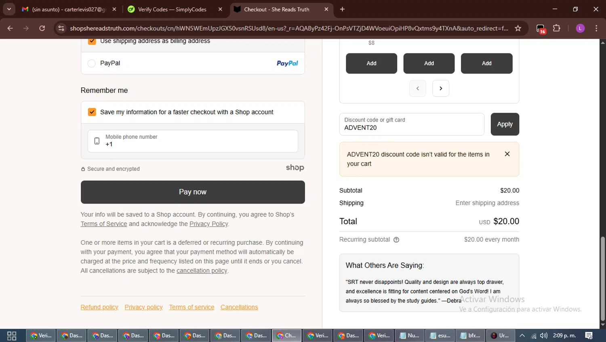Open Shop's Terms of Service link

pos(104,224)
